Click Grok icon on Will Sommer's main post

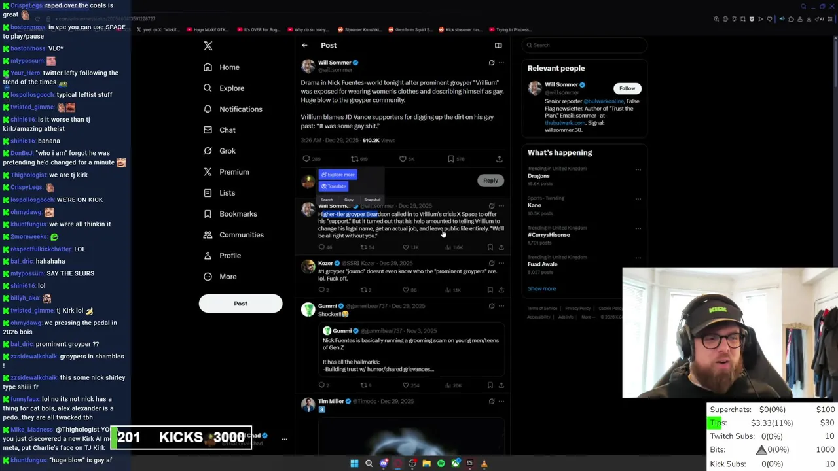492,63
